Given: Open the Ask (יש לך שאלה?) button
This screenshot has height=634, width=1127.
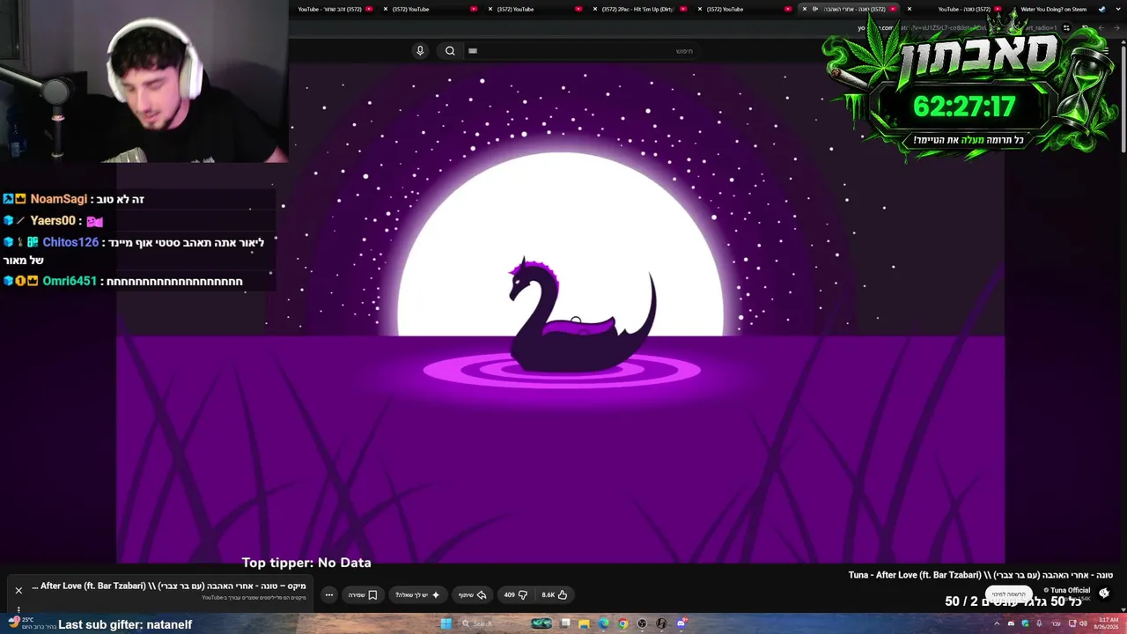Looking at the screenshot, I should [417, 594].
